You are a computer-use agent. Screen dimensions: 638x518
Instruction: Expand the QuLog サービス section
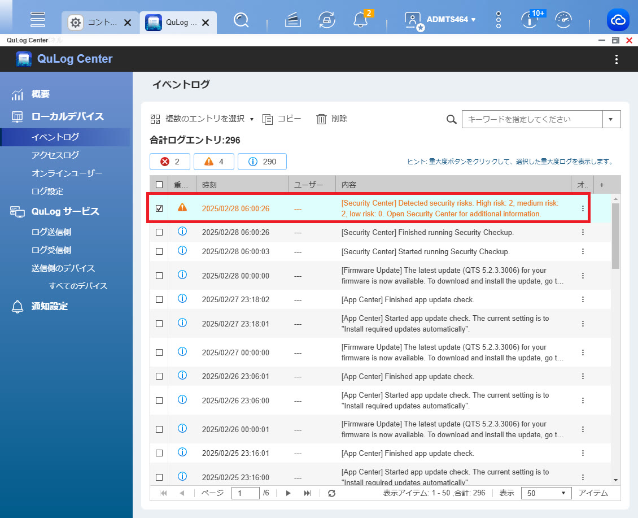pos(66,211)
